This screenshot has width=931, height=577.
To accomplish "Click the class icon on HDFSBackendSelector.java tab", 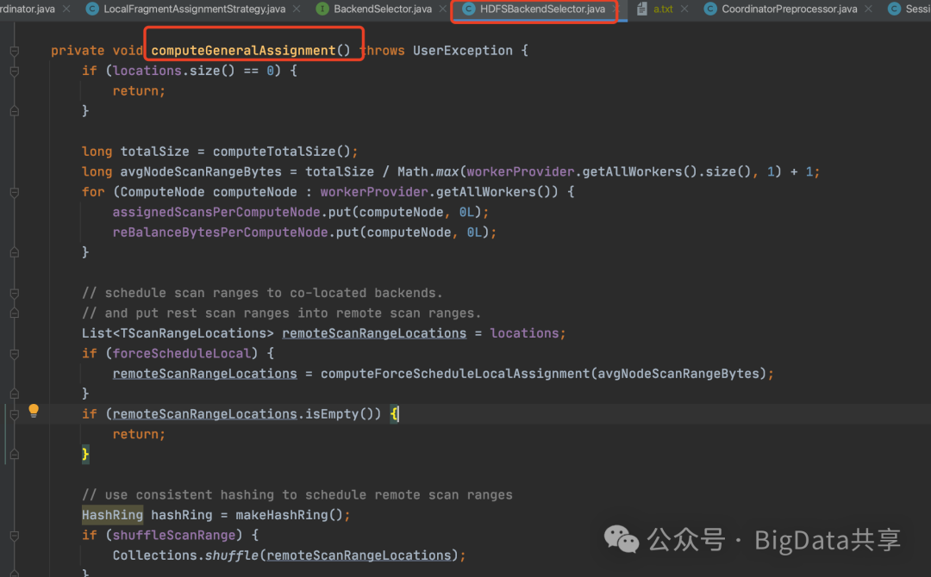I will click(x=468, y=9).
